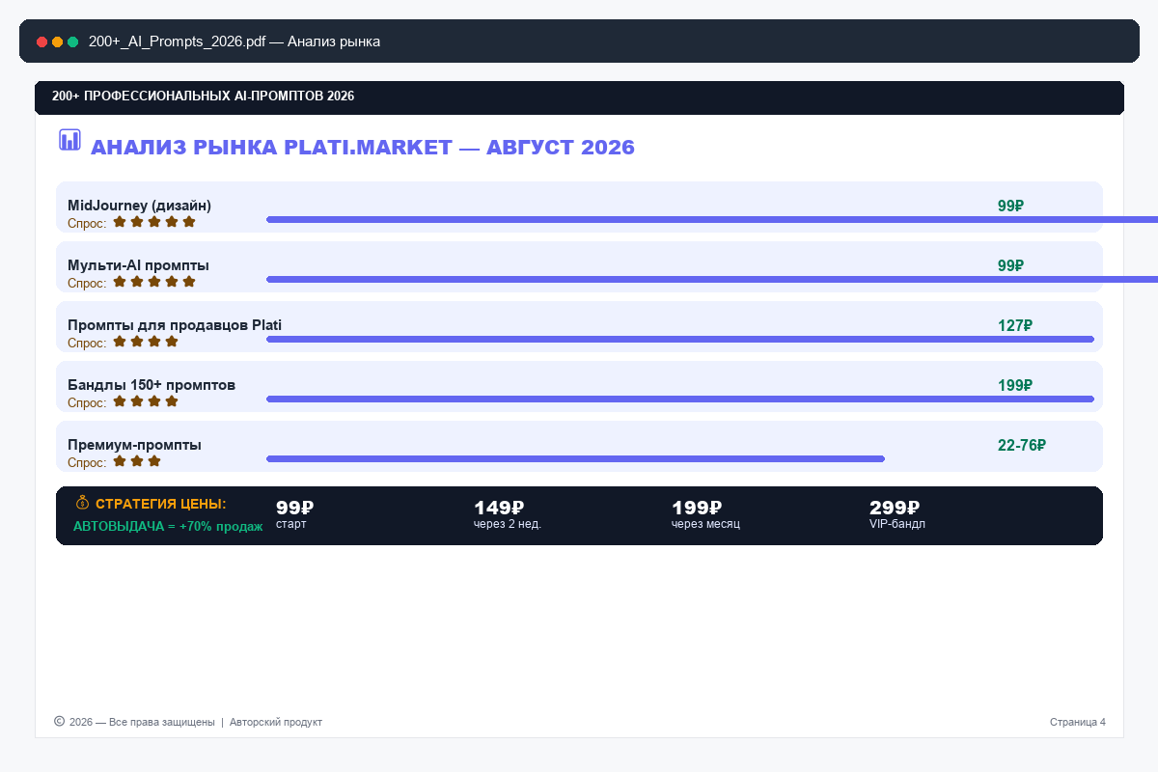Select 'Промпты для продавцов Plati' row title
The width and height of the screenshot is (1158, 772).
point(175,325)
